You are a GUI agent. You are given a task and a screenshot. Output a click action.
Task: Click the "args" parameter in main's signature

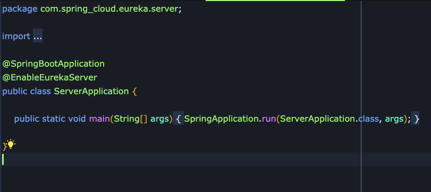[160, 119]
